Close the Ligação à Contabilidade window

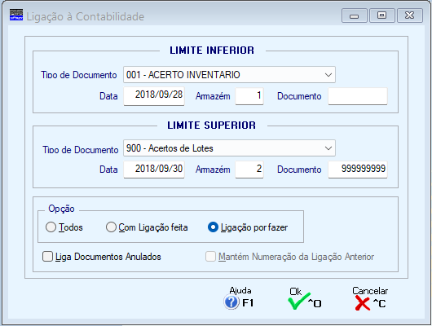click(x=410, y=15)
